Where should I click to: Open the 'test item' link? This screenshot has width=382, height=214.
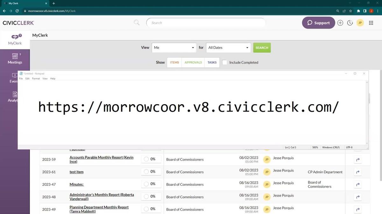(x=76, y=172)
